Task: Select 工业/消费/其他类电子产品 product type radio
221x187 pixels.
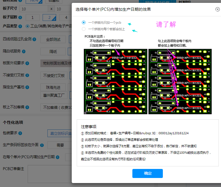Action: click(x=27, y=26)
